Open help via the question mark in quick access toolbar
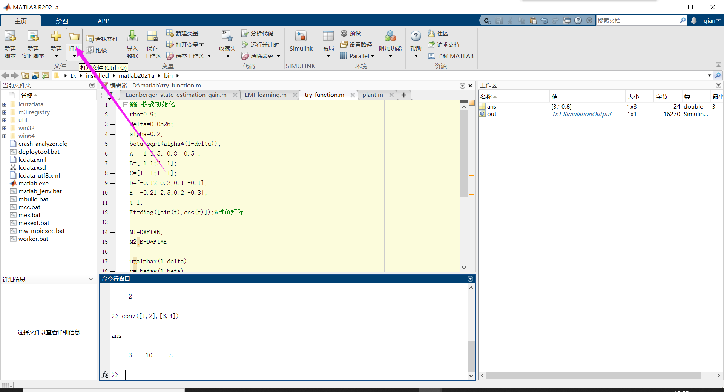The image size is (724, 392). (x=578, y=21)
